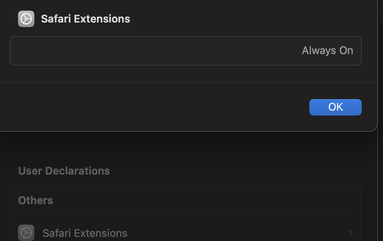Open the Safari Extensions entry under Others
This screenshot has height=241, width=383.
85,233
